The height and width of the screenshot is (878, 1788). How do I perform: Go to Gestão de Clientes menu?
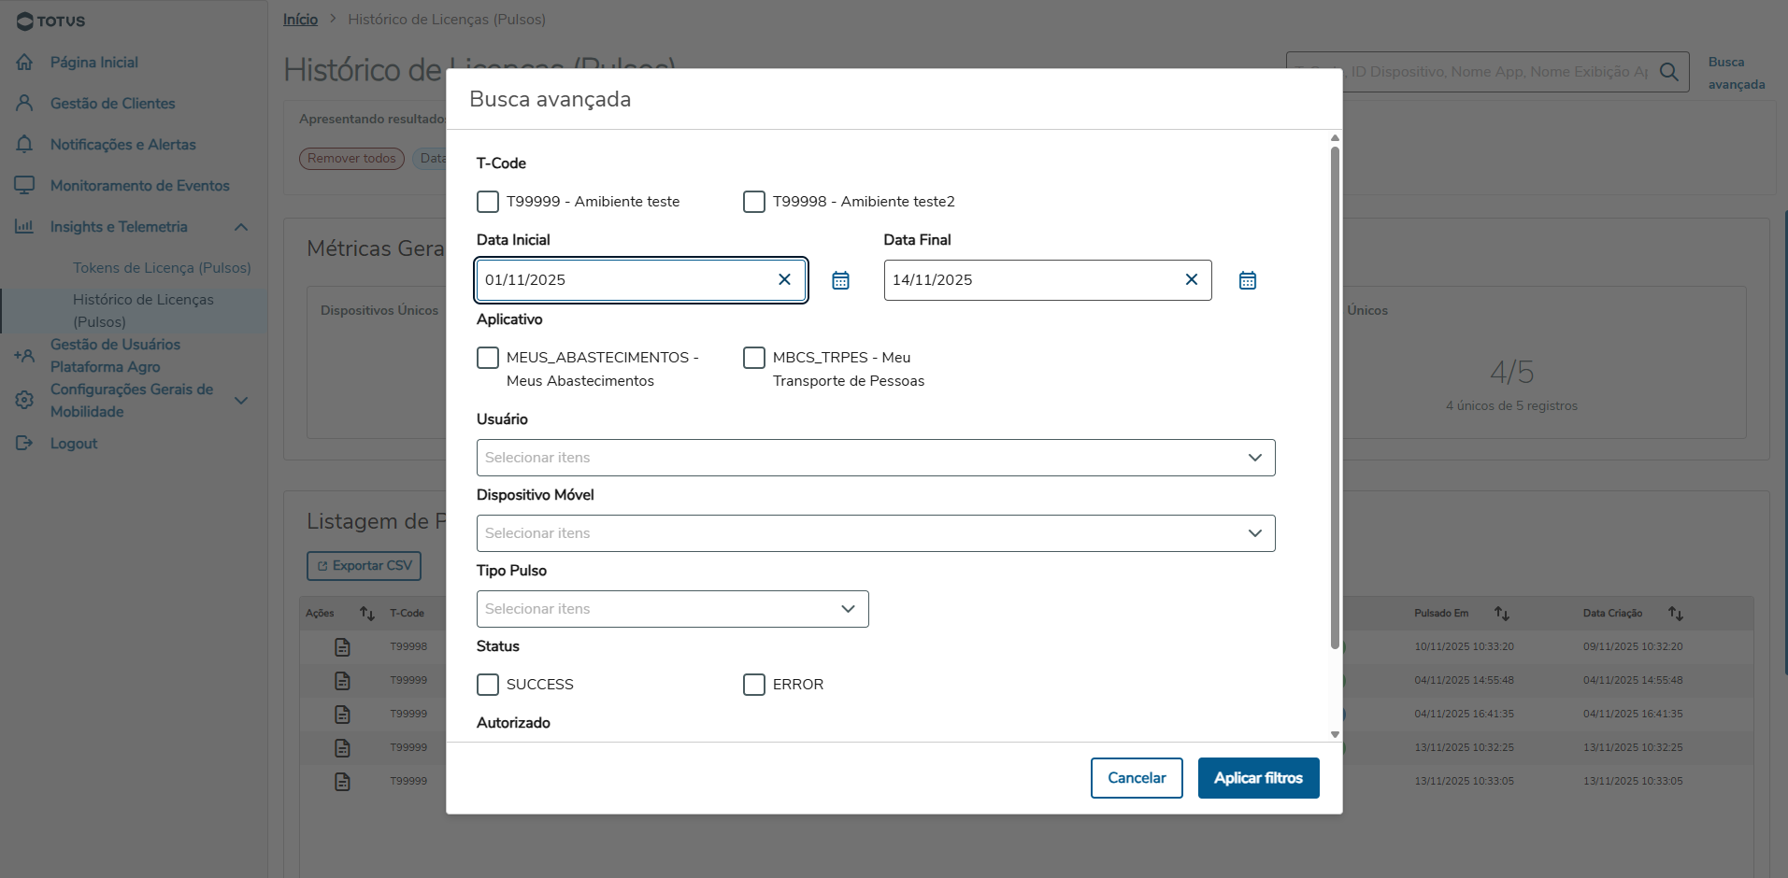[112, 104]
